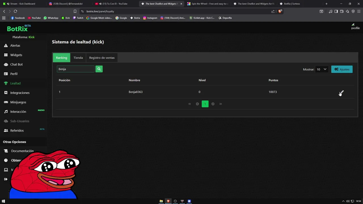Viewport: 363px width, 204px height.
Task: Open File Explorer from the taskbar
Action: [x=161, y=201]
